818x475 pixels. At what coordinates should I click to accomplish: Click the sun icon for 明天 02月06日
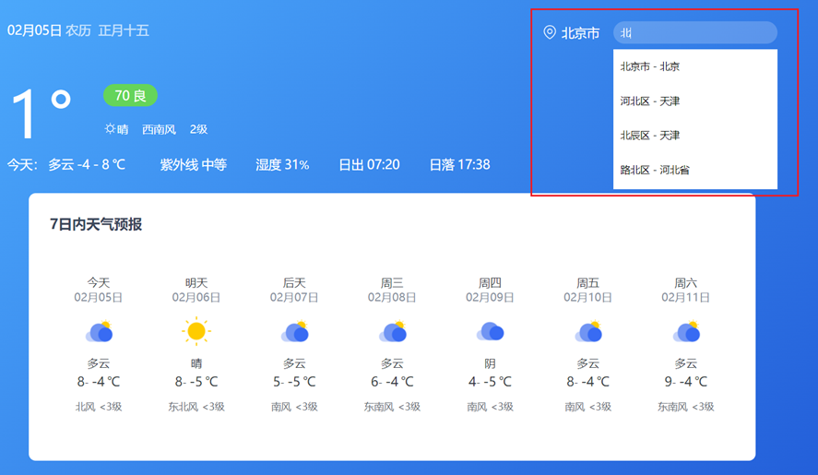click(196, 331)
